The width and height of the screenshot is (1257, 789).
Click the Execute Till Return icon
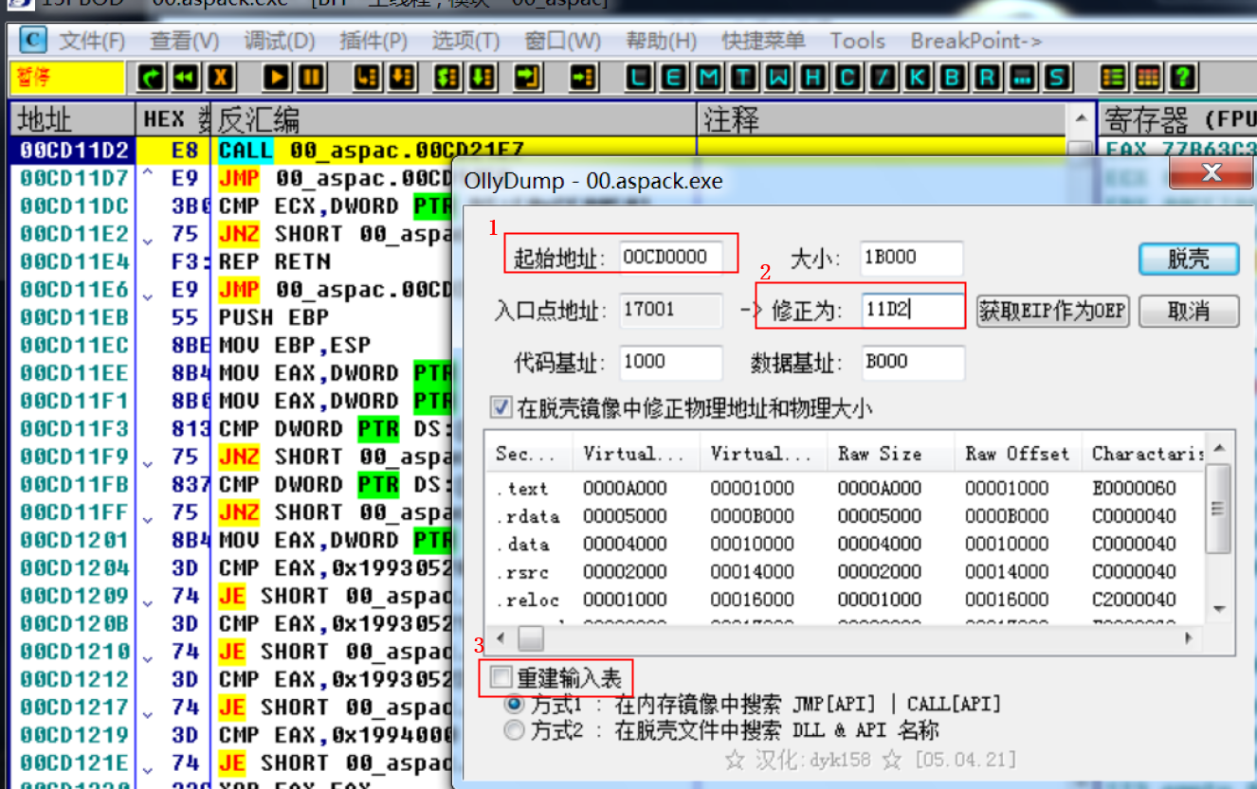click(527, 77)
